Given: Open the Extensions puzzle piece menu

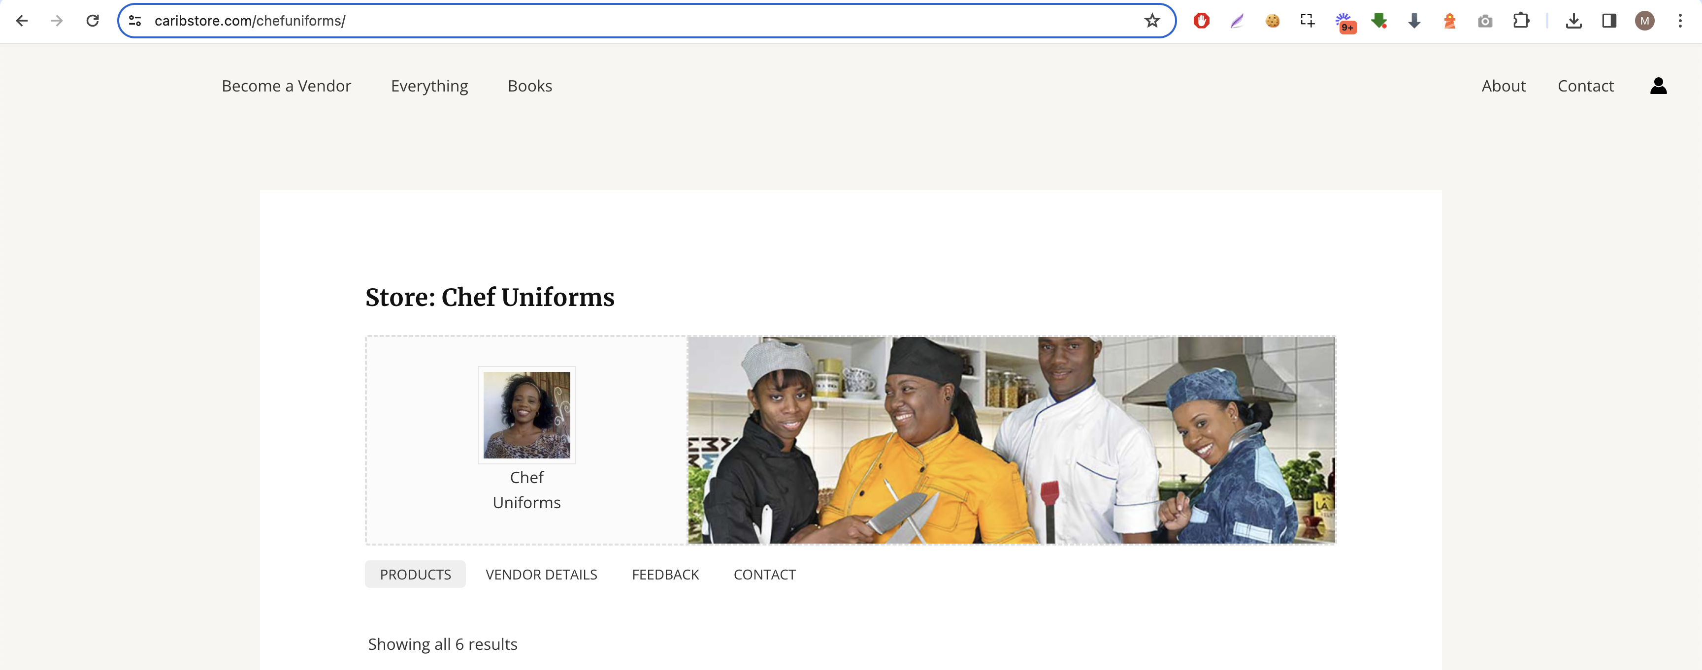Looking at the screenshot, I should (1521, 21).
